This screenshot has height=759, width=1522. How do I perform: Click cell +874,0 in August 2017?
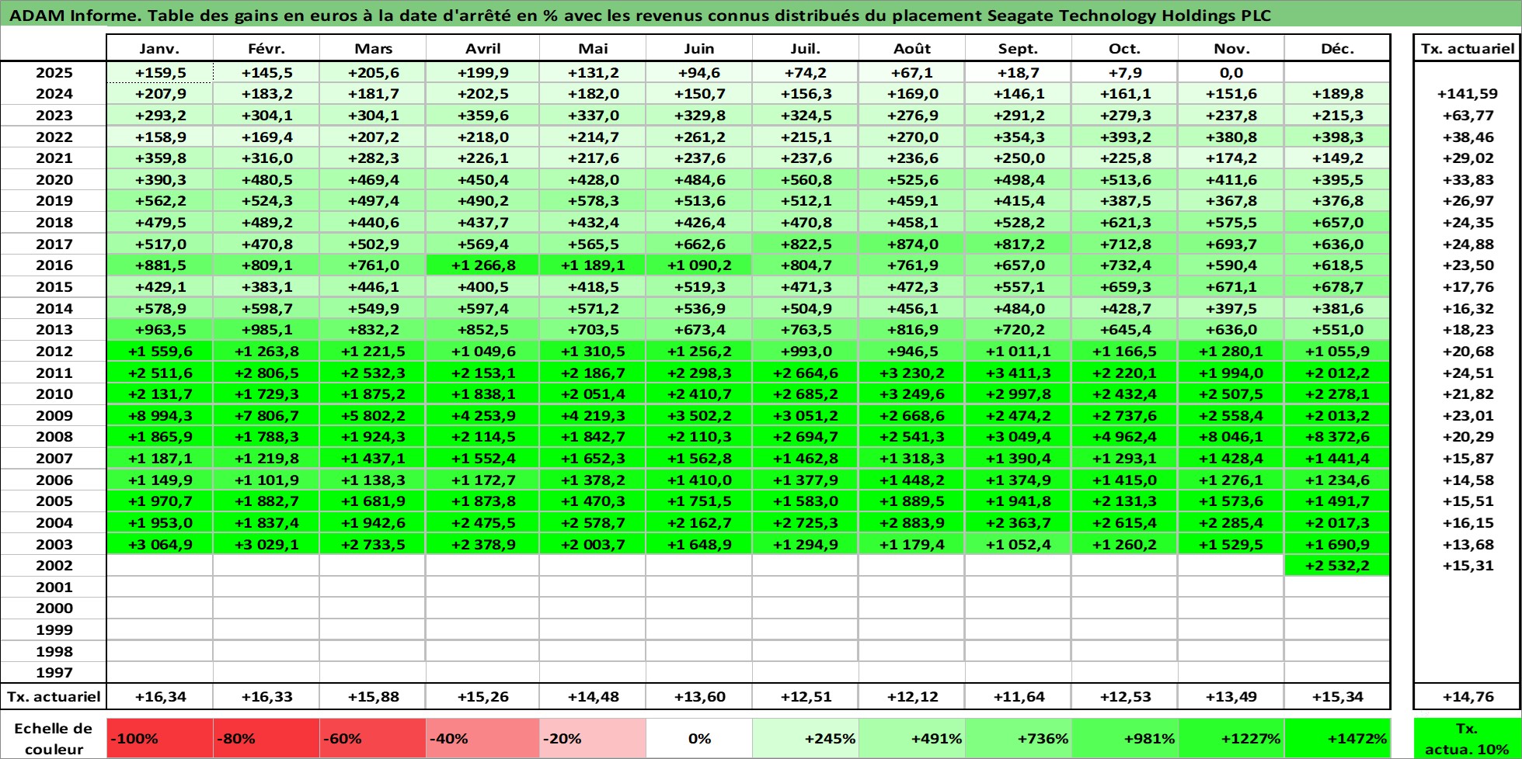[x=912, y=244]
